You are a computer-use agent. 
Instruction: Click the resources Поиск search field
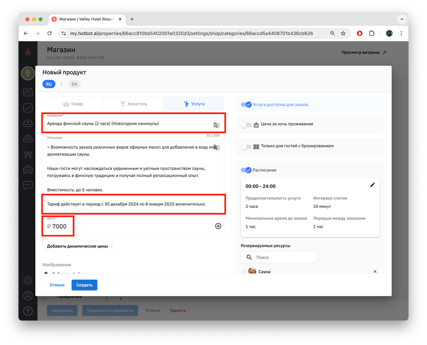click(279, 257)
